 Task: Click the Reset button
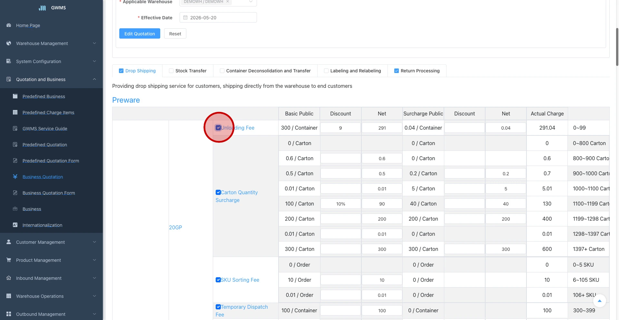pyautogui.click(x=175, y=33)
